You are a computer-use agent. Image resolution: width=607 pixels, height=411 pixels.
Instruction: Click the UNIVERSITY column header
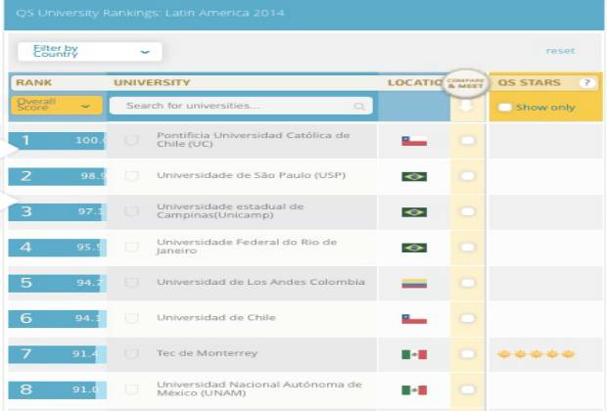152,83
